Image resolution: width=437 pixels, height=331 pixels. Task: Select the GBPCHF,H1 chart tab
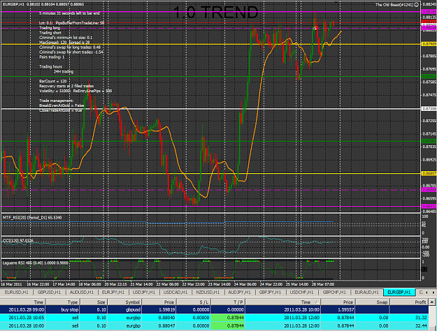(x=334, y=293)
